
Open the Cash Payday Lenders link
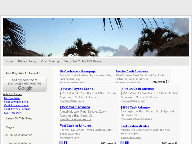point(17,109)
